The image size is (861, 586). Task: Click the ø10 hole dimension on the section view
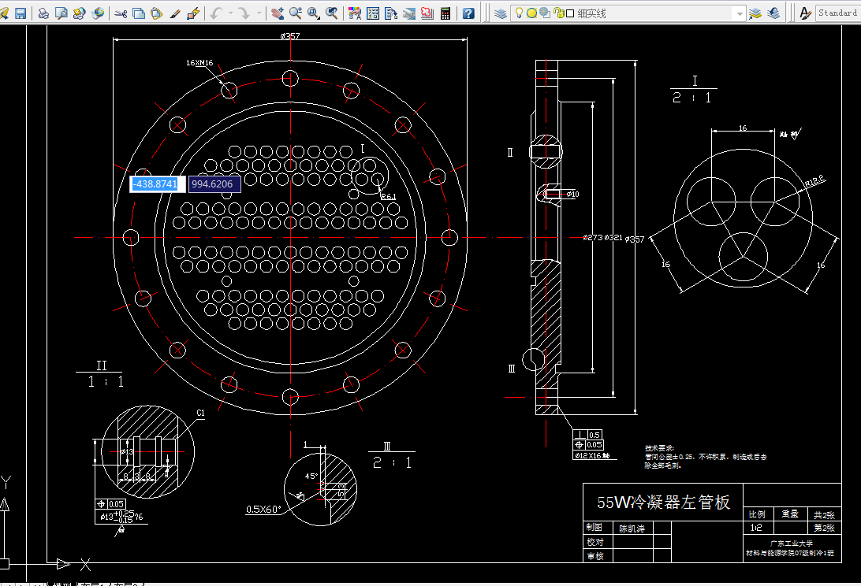click(572, 195)
